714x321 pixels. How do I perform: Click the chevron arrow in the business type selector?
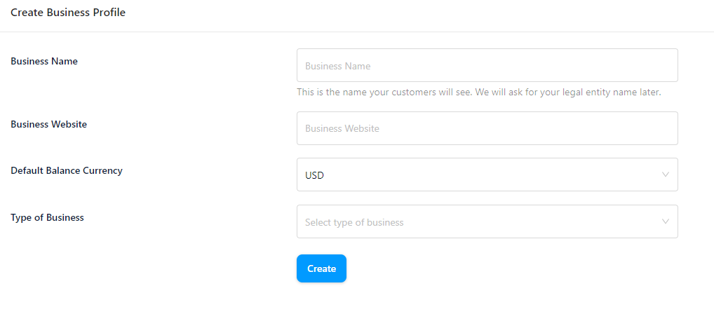pyautogui.click(x=666, y=221)
